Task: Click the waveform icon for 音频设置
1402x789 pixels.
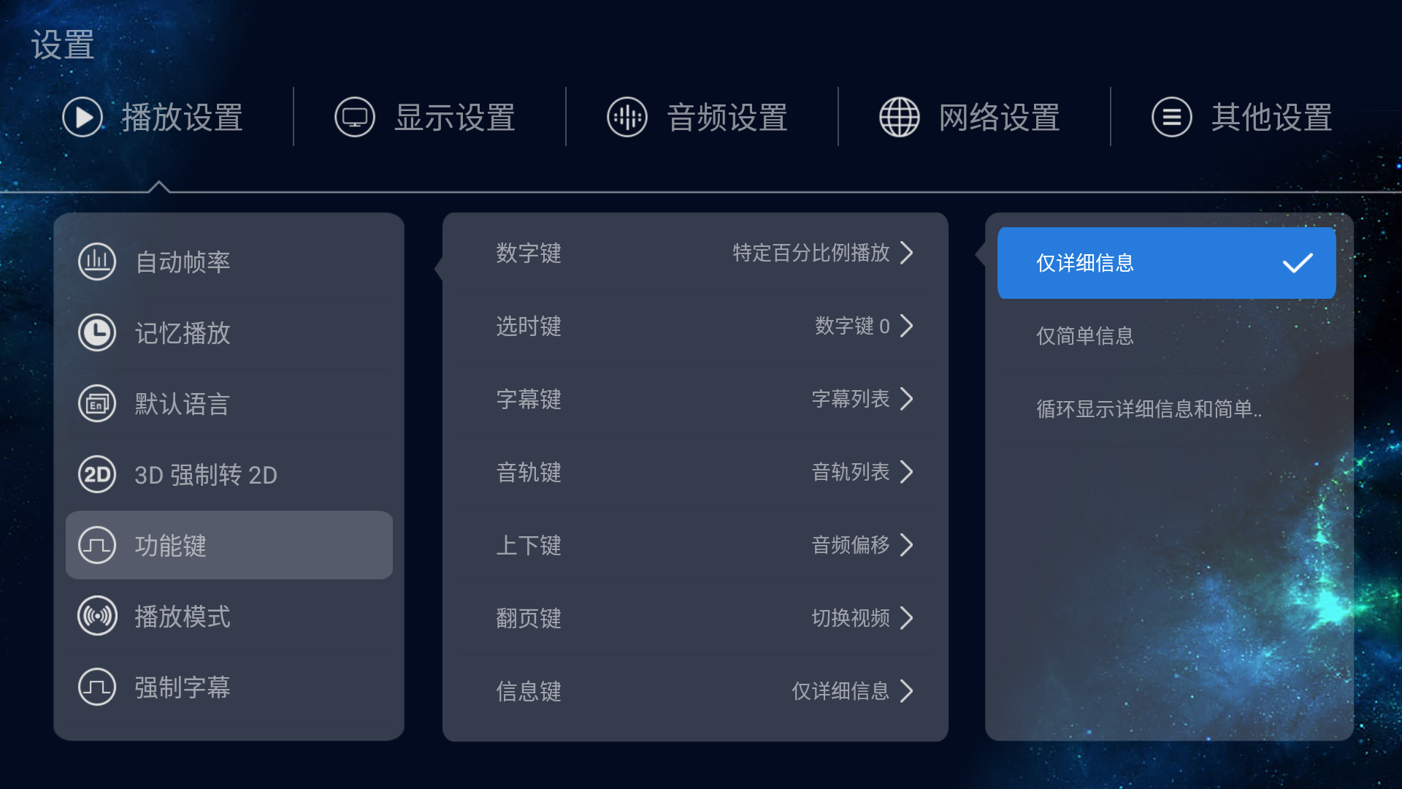Action: pos(627,117)
